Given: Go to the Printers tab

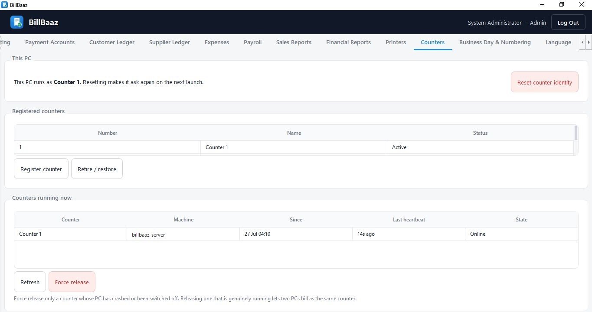Looking at the screenshot, I should point(396,42).
